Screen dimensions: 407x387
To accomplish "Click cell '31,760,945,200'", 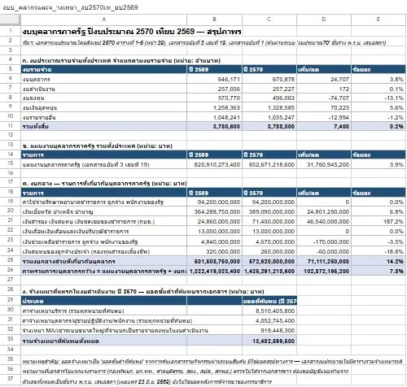I will 324,164.
